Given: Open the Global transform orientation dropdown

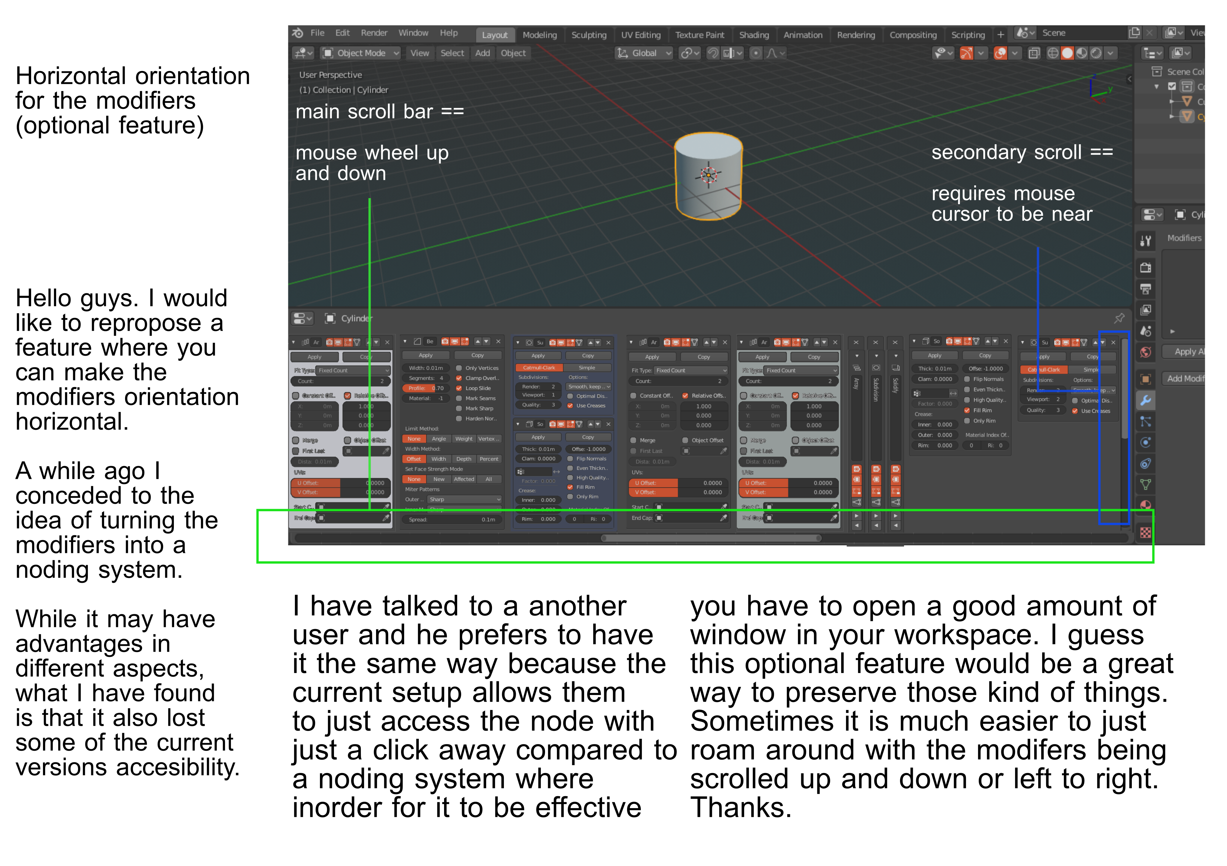Looking at the screenshot, I should point(644,53).
